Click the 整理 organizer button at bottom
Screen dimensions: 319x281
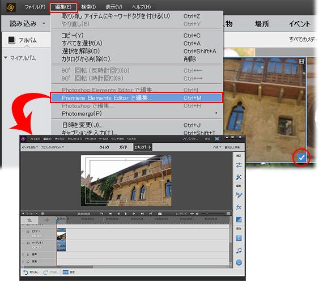[x=69, y=273]
